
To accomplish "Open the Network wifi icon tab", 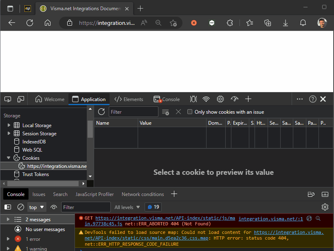I will [x=206, y=99].
